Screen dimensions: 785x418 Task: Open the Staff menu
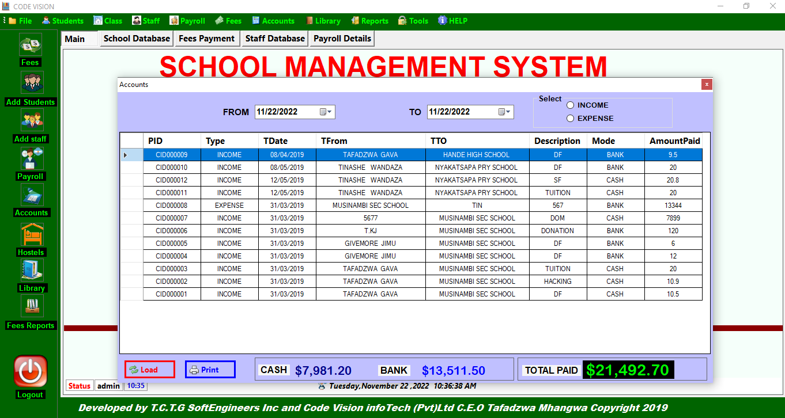146,21
